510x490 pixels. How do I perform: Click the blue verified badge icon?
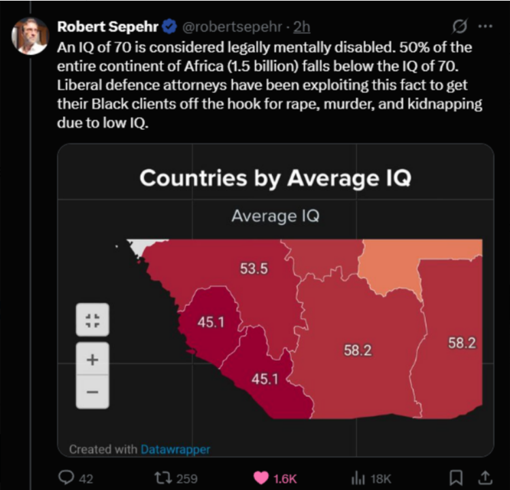169,27
